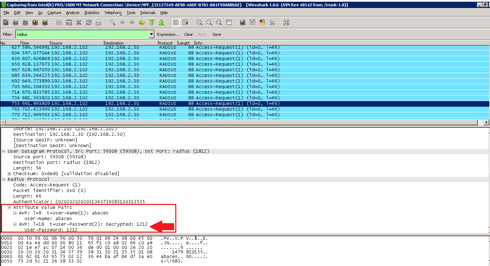
Task: Stop the live capture
Action: pyautogui.click(x=35, y=22)
